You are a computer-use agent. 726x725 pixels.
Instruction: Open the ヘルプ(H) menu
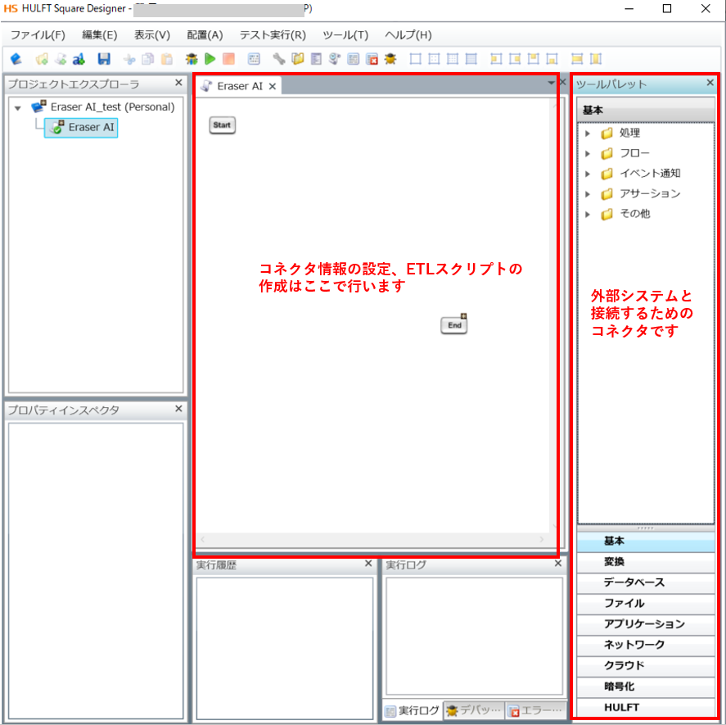click(x=408, y=35)
